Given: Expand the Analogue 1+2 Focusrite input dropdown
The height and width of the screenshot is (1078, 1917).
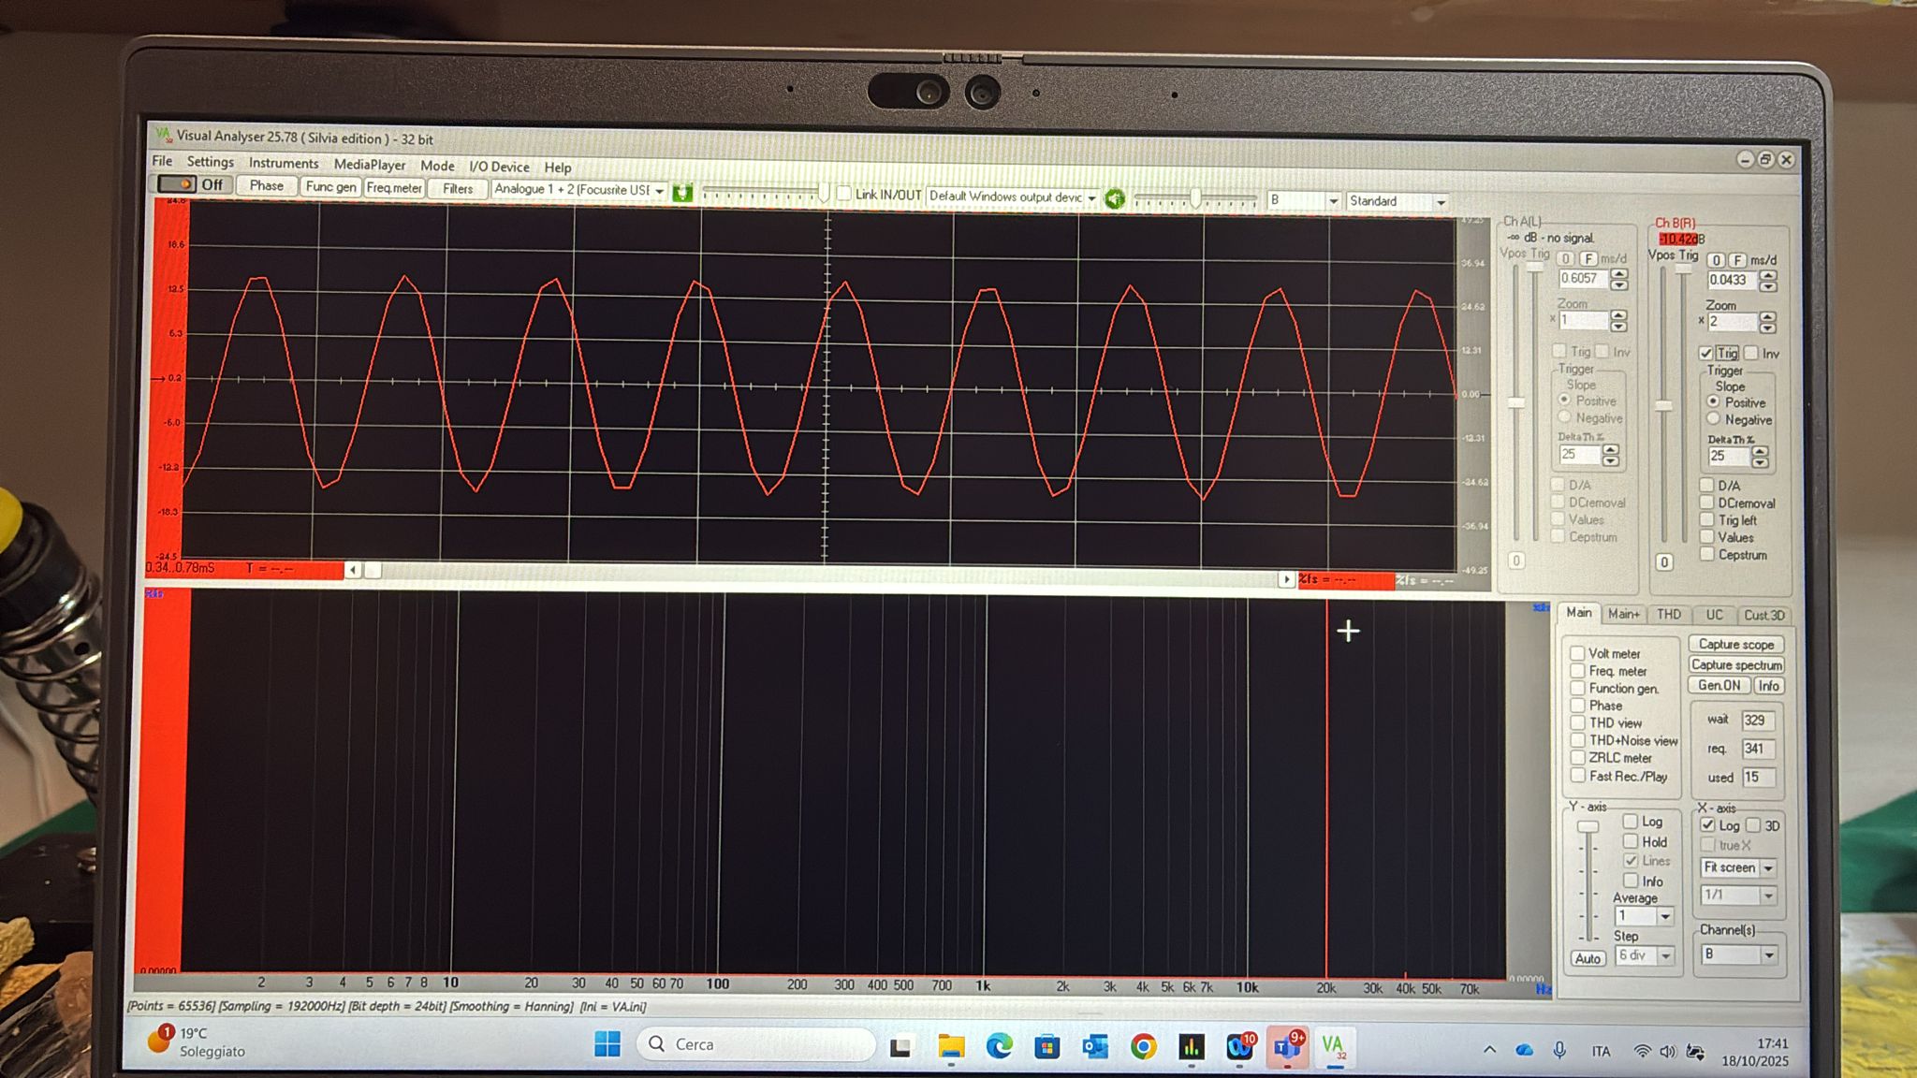Looking at the screenshot, I should [659, 191].
